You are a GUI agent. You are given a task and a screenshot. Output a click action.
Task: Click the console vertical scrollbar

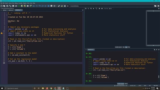(x=159, y=76)
